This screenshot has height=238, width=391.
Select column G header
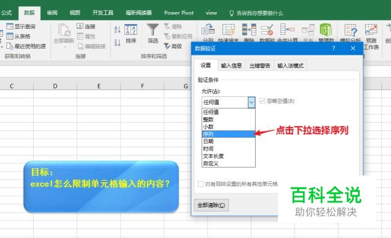185,86
